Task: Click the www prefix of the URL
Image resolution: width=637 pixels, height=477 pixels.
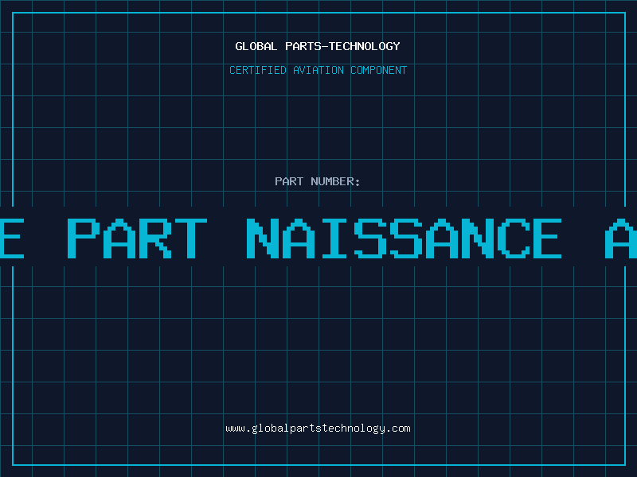Action: click(x=235, y=429)
